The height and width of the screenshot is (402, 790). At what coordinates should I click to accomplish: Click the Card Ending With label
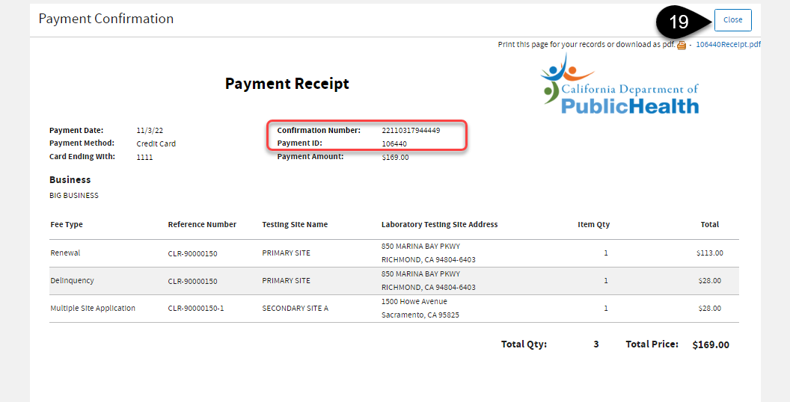tap(82, 156)
